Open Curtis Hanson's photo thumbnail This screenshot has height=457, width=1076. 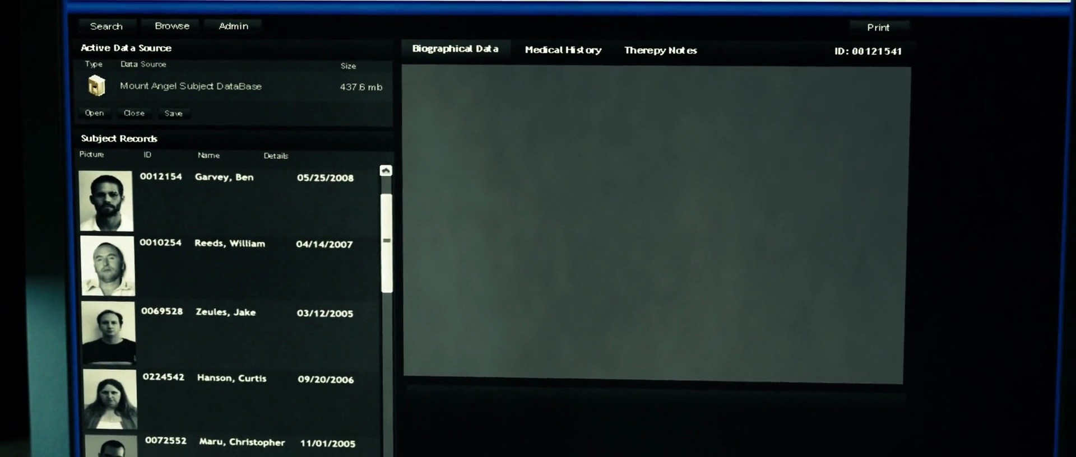point(110,399)
